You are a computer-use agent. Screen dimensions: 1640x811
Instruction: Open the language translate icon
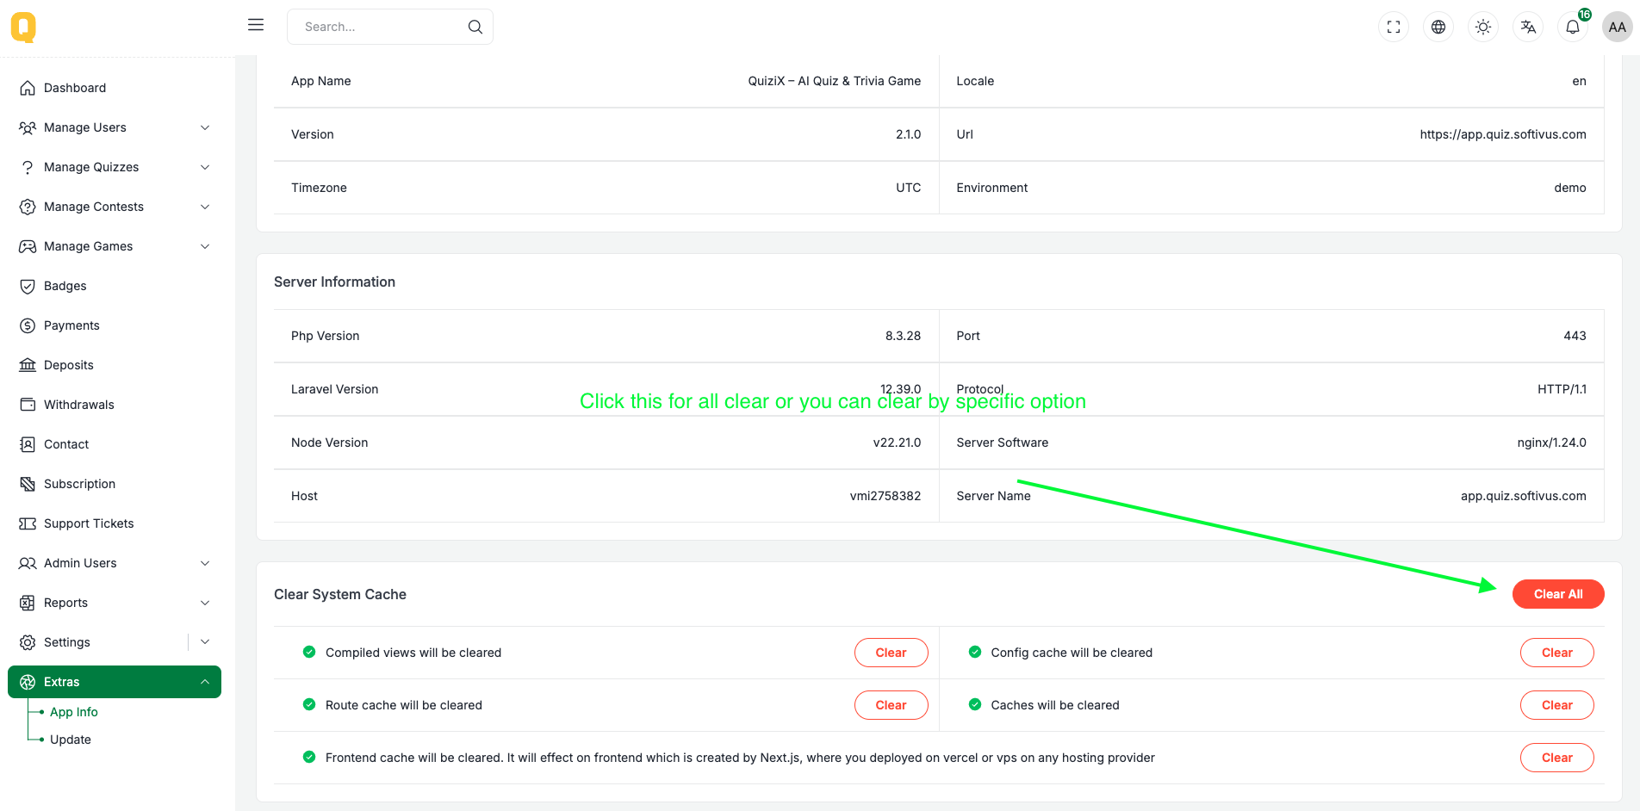pyautogui.click(x=1528, y=27)
